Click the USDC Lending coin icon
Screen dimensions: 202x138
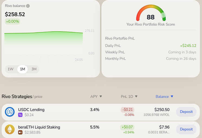[x=10, y=112]
